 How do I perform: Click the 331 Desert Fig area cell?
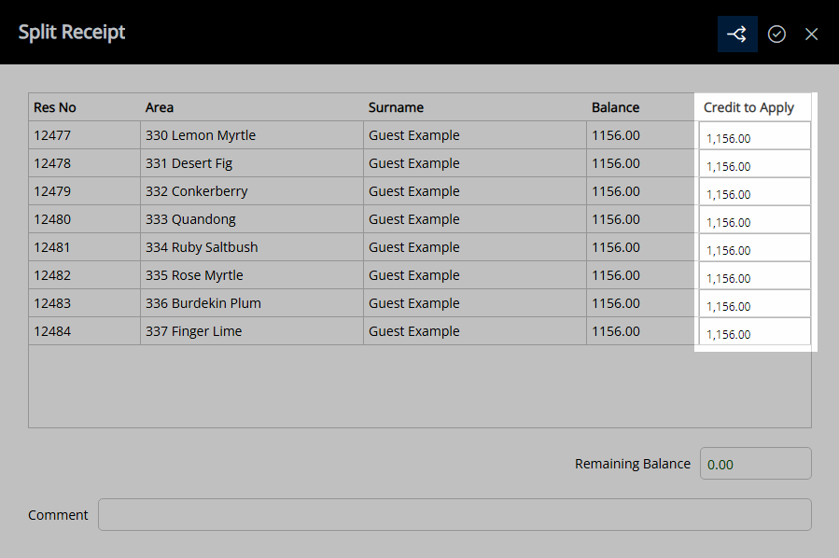(x=251, y=163)
